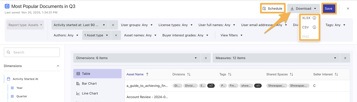Select Quarter under Activity Started At
This screenshot has height=102, width=357.
22,96
